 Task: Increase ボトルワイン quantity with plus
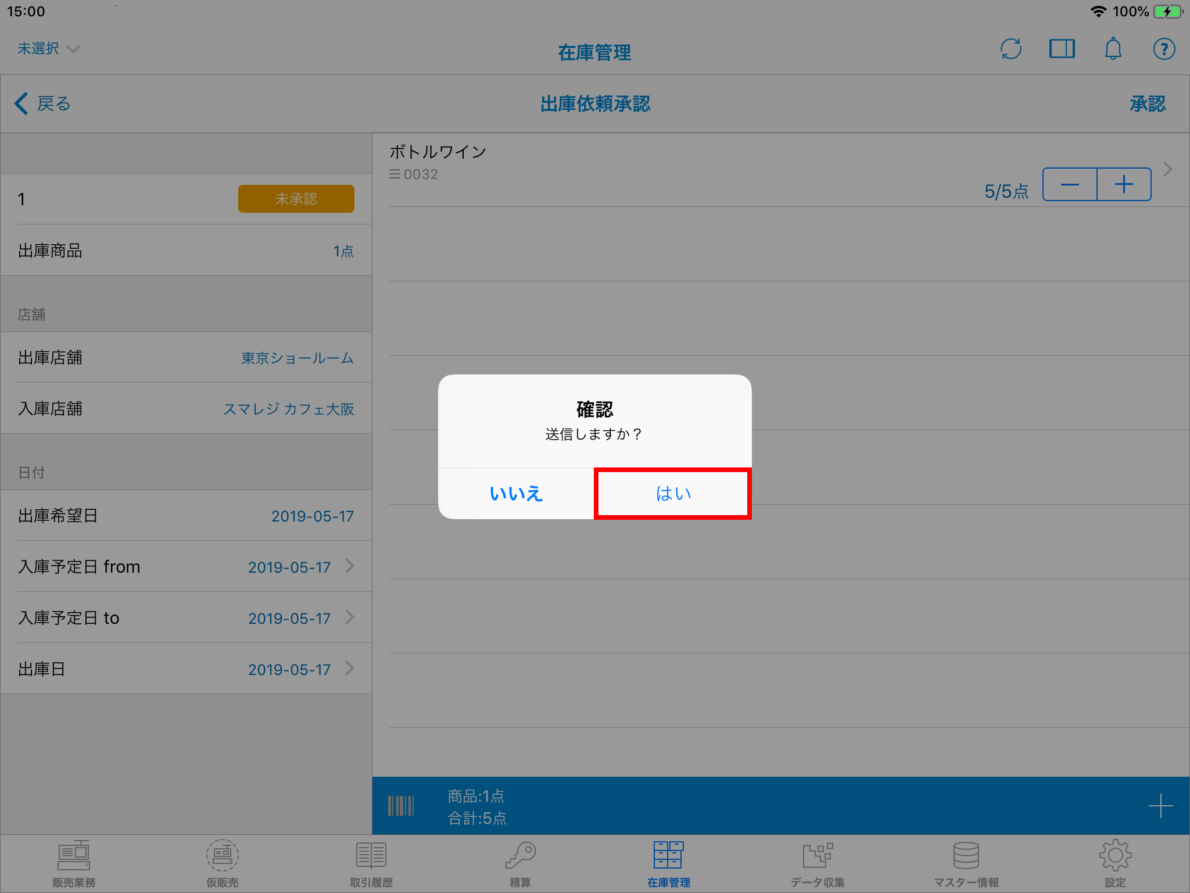click(1124, 184)
